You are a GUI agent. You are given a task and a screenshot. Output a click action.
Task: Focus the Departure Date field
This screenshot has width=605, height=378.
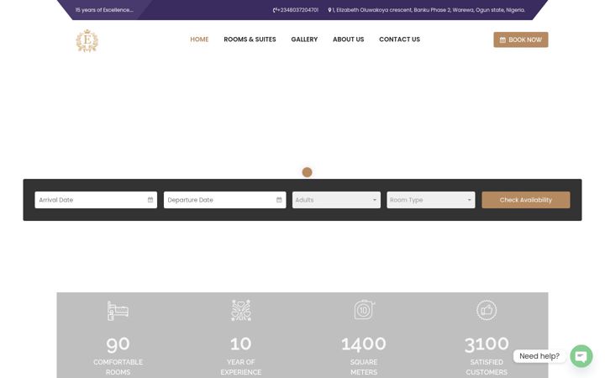(224, 200)
